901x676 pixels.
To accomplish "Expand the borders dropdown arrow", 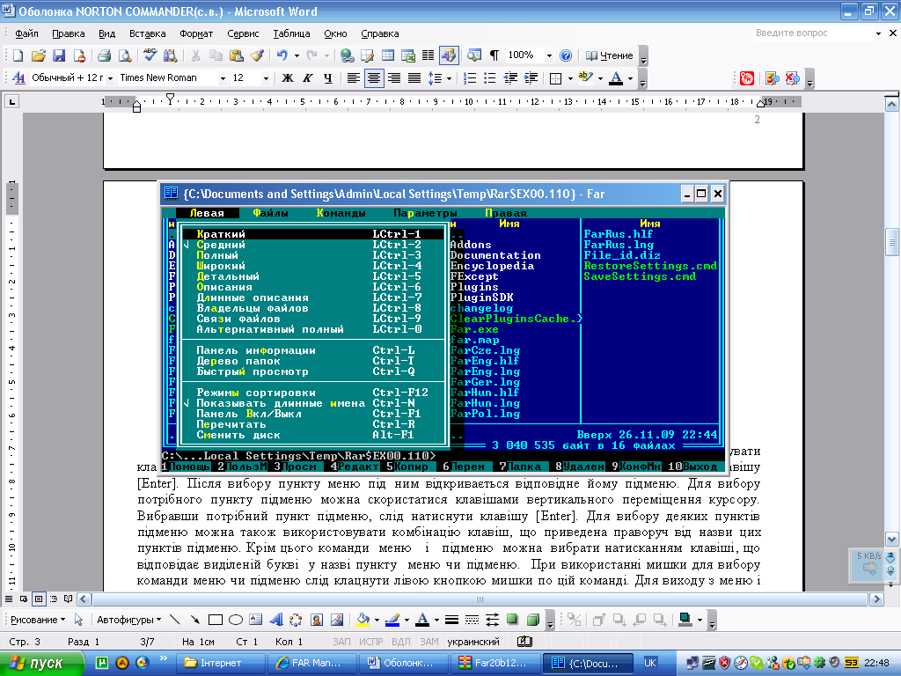I will tap(570, 78).
